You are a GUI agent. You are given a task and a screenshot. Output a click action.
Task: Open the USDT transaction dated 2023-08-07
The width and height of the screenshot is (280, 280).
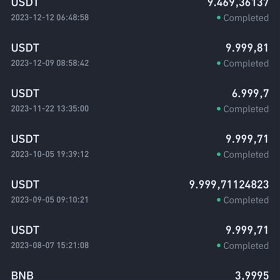[140, 238]
